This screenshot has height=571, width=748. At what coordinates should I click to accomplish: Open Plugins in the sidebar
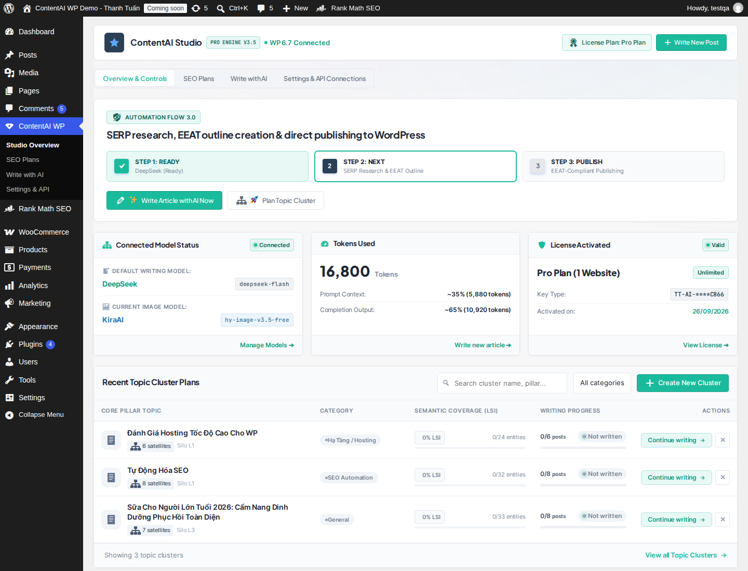[42, 344]
